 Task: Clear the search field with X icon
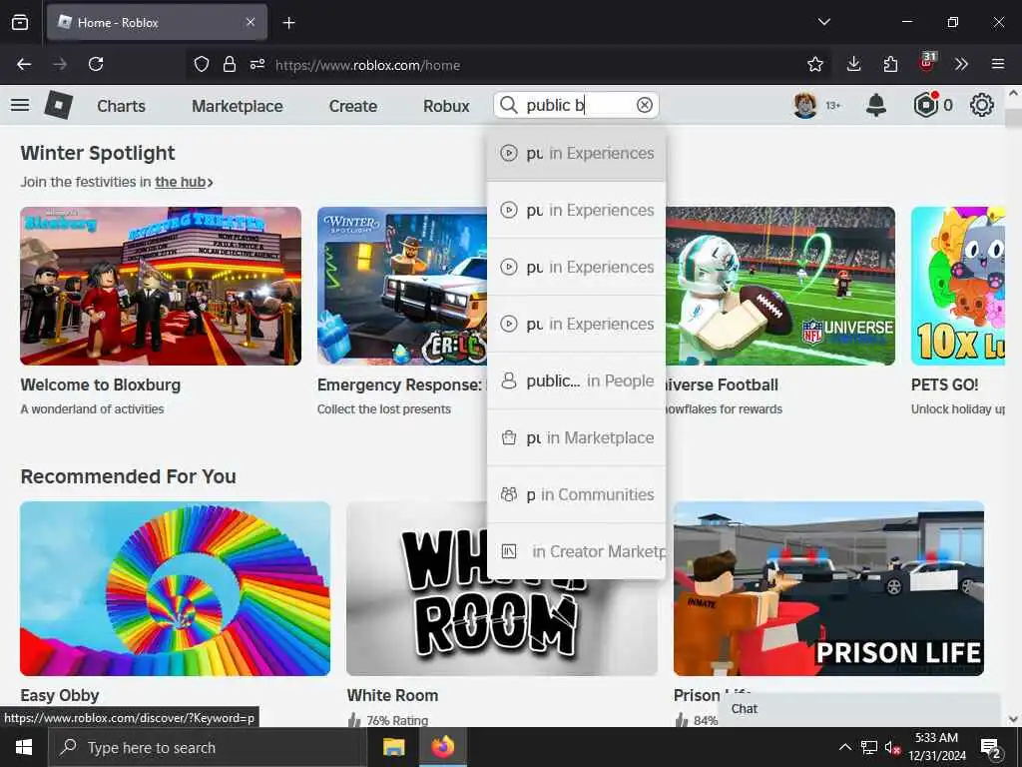click(x=645, y=105)
